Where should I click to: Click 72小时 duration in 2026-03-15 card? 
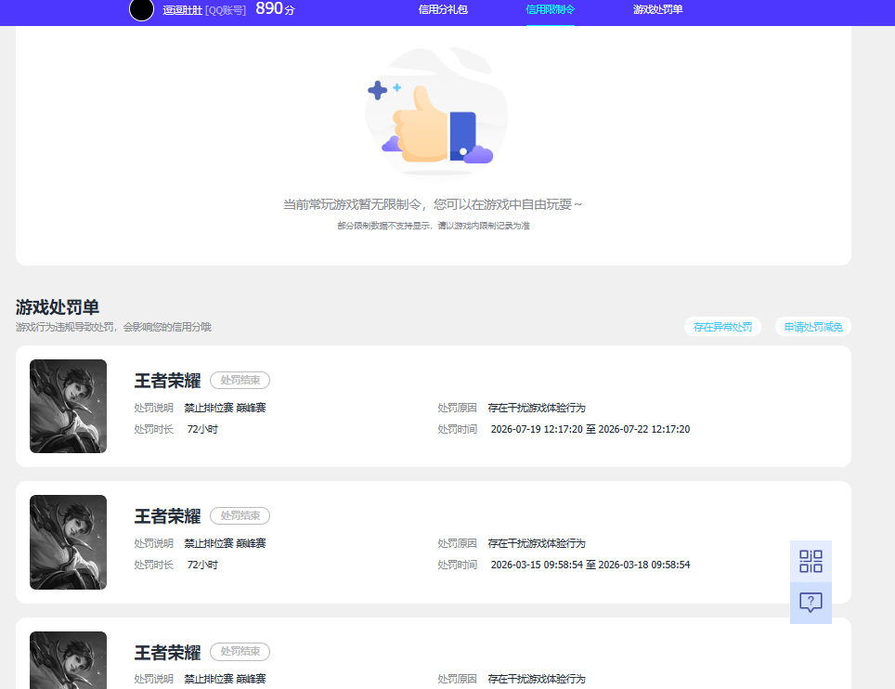pos(202,565)
